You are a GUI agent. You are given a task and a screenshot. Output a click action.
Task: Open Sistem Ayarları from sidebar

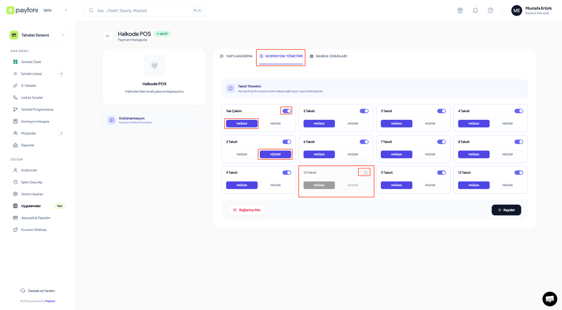click(x=32, y=194)
